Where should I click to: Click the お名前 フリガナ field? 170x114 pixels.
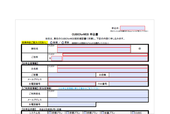102,66
